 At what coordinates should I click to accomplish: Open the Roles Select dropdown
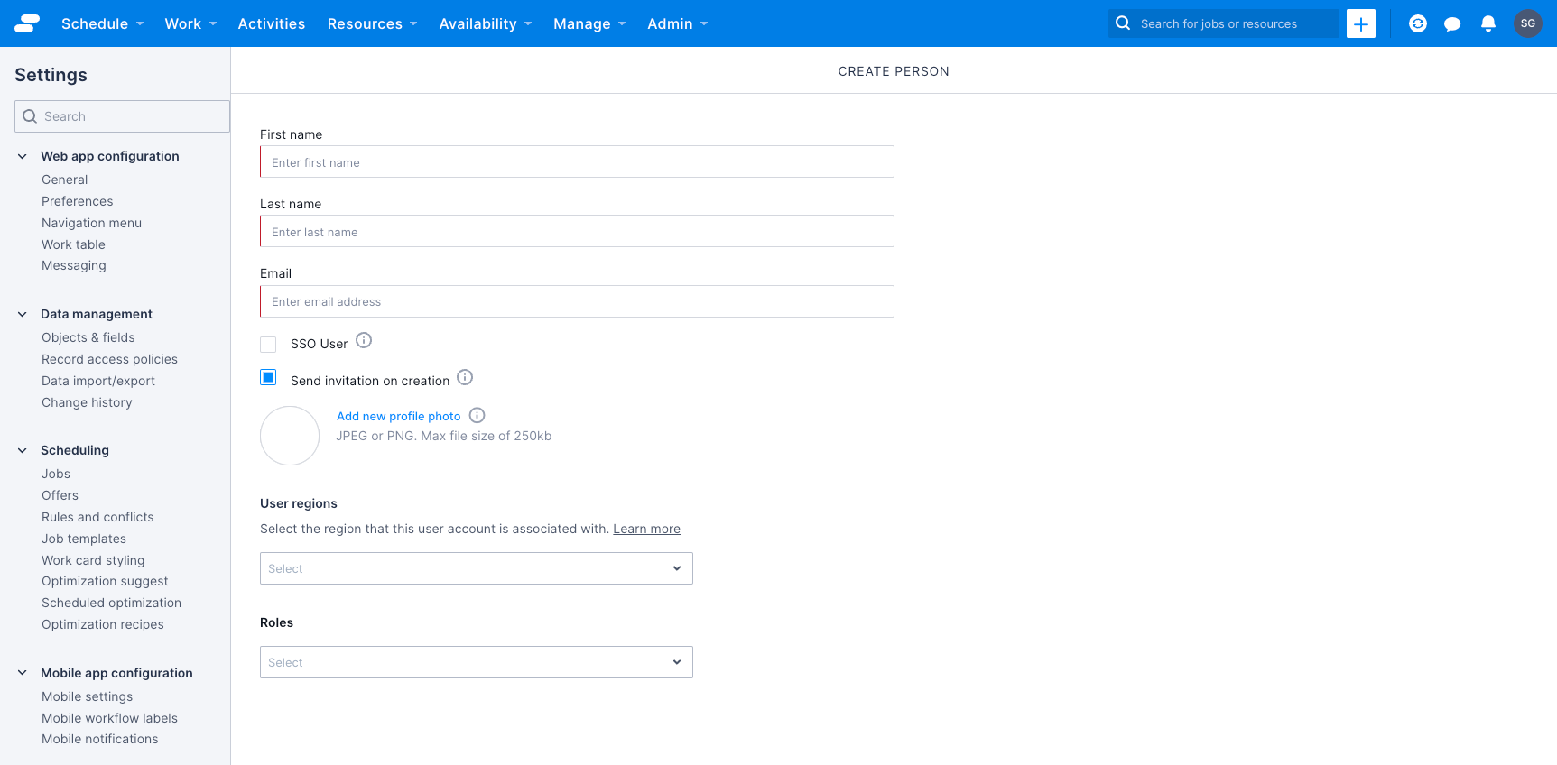tap(477, 662)
